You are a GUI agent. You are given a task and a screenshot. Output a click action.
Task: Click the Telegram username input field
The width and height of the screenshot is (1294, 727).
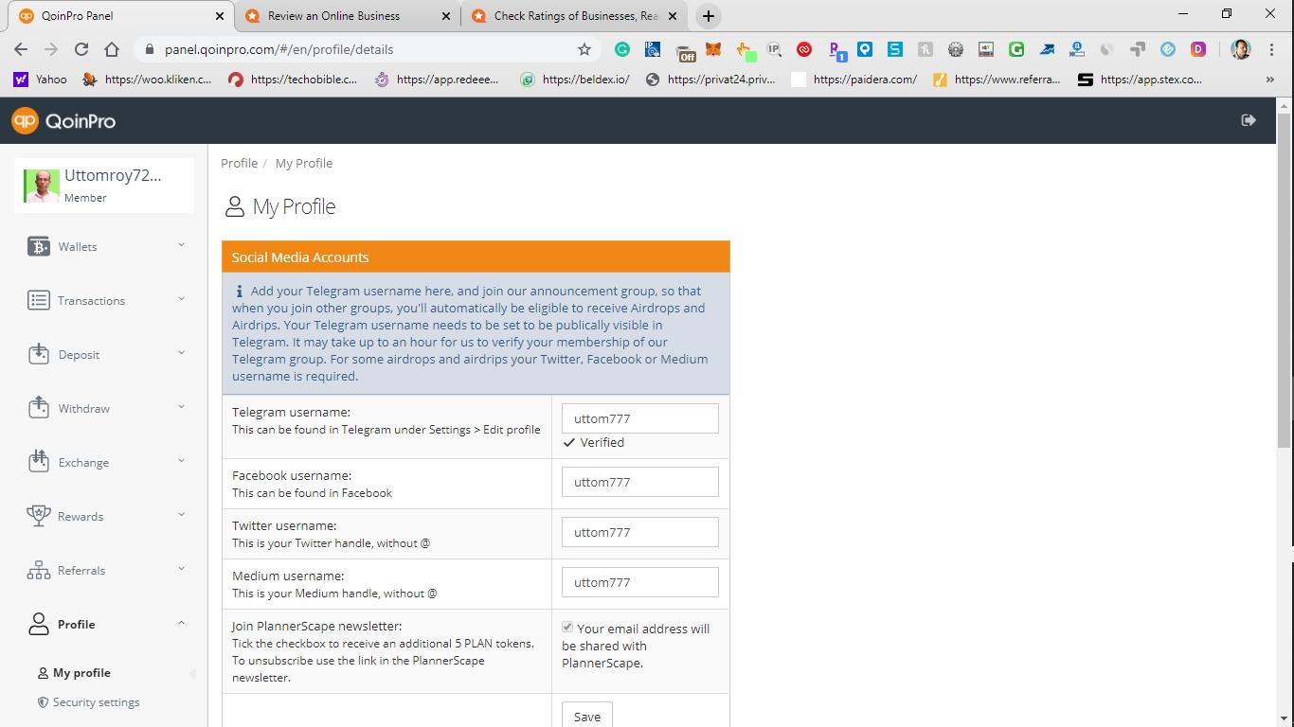pos(639,418)
